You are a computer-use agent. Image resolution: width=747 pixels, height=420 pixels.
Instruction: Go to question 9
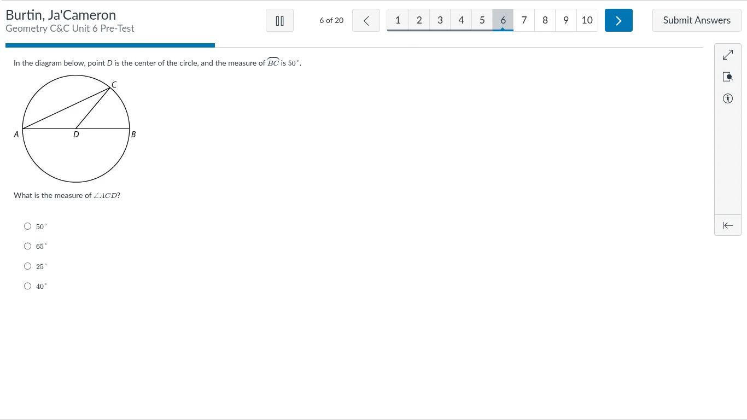point(566,20)
